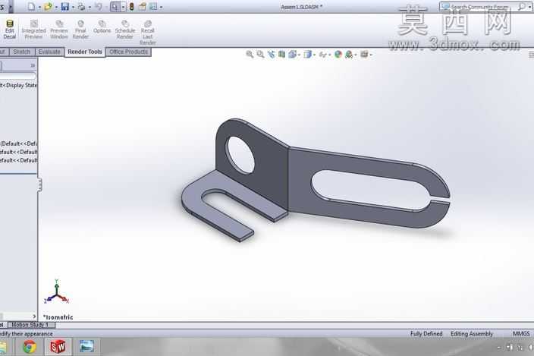Screen dimensions: 534x356
Task: Select the first (Default<<Def component row
Action: pos(18,143)
